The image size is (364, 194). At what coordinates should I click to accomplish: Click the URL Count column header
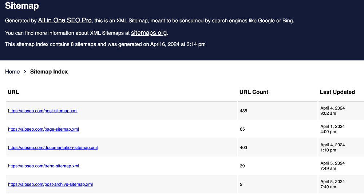tap(254, 92)
